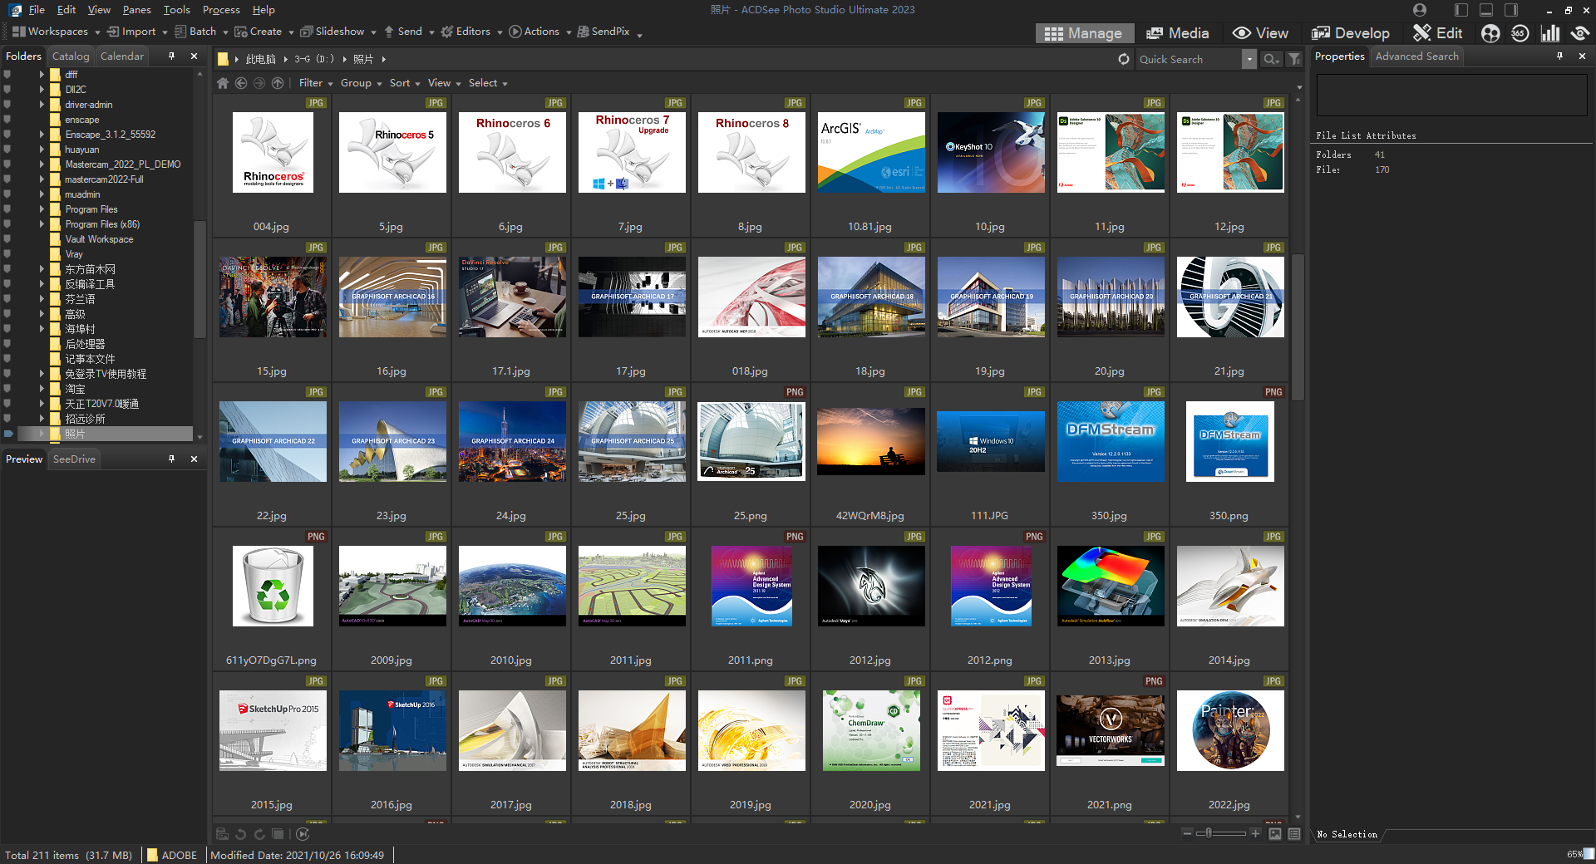Screen dimensions: 1596x864
Task: Open the Messages eye-signal icon
Action: tap(1579, 33)
